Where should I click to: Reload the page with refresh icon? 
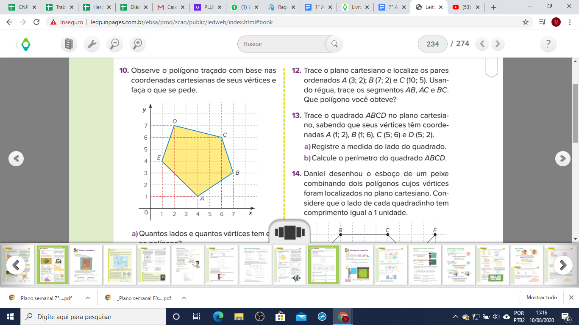tap(36, 22)
